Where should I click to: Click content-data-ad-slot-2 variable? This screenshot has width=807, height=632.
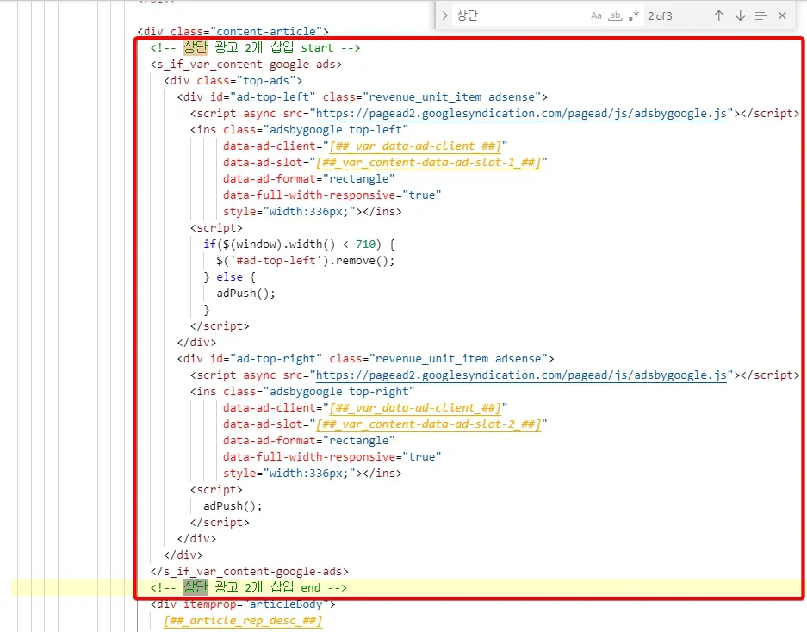(x=428, y=424)
